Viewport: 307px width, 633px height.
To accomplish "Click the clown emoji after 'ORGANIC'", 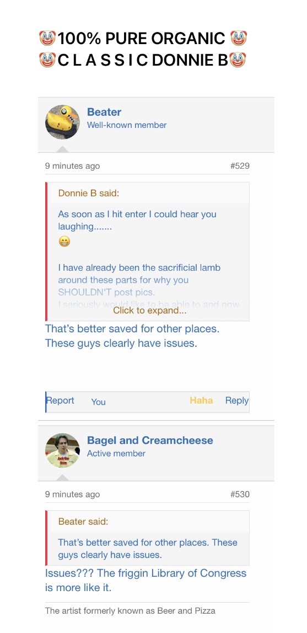I will [x=239, y=39].
